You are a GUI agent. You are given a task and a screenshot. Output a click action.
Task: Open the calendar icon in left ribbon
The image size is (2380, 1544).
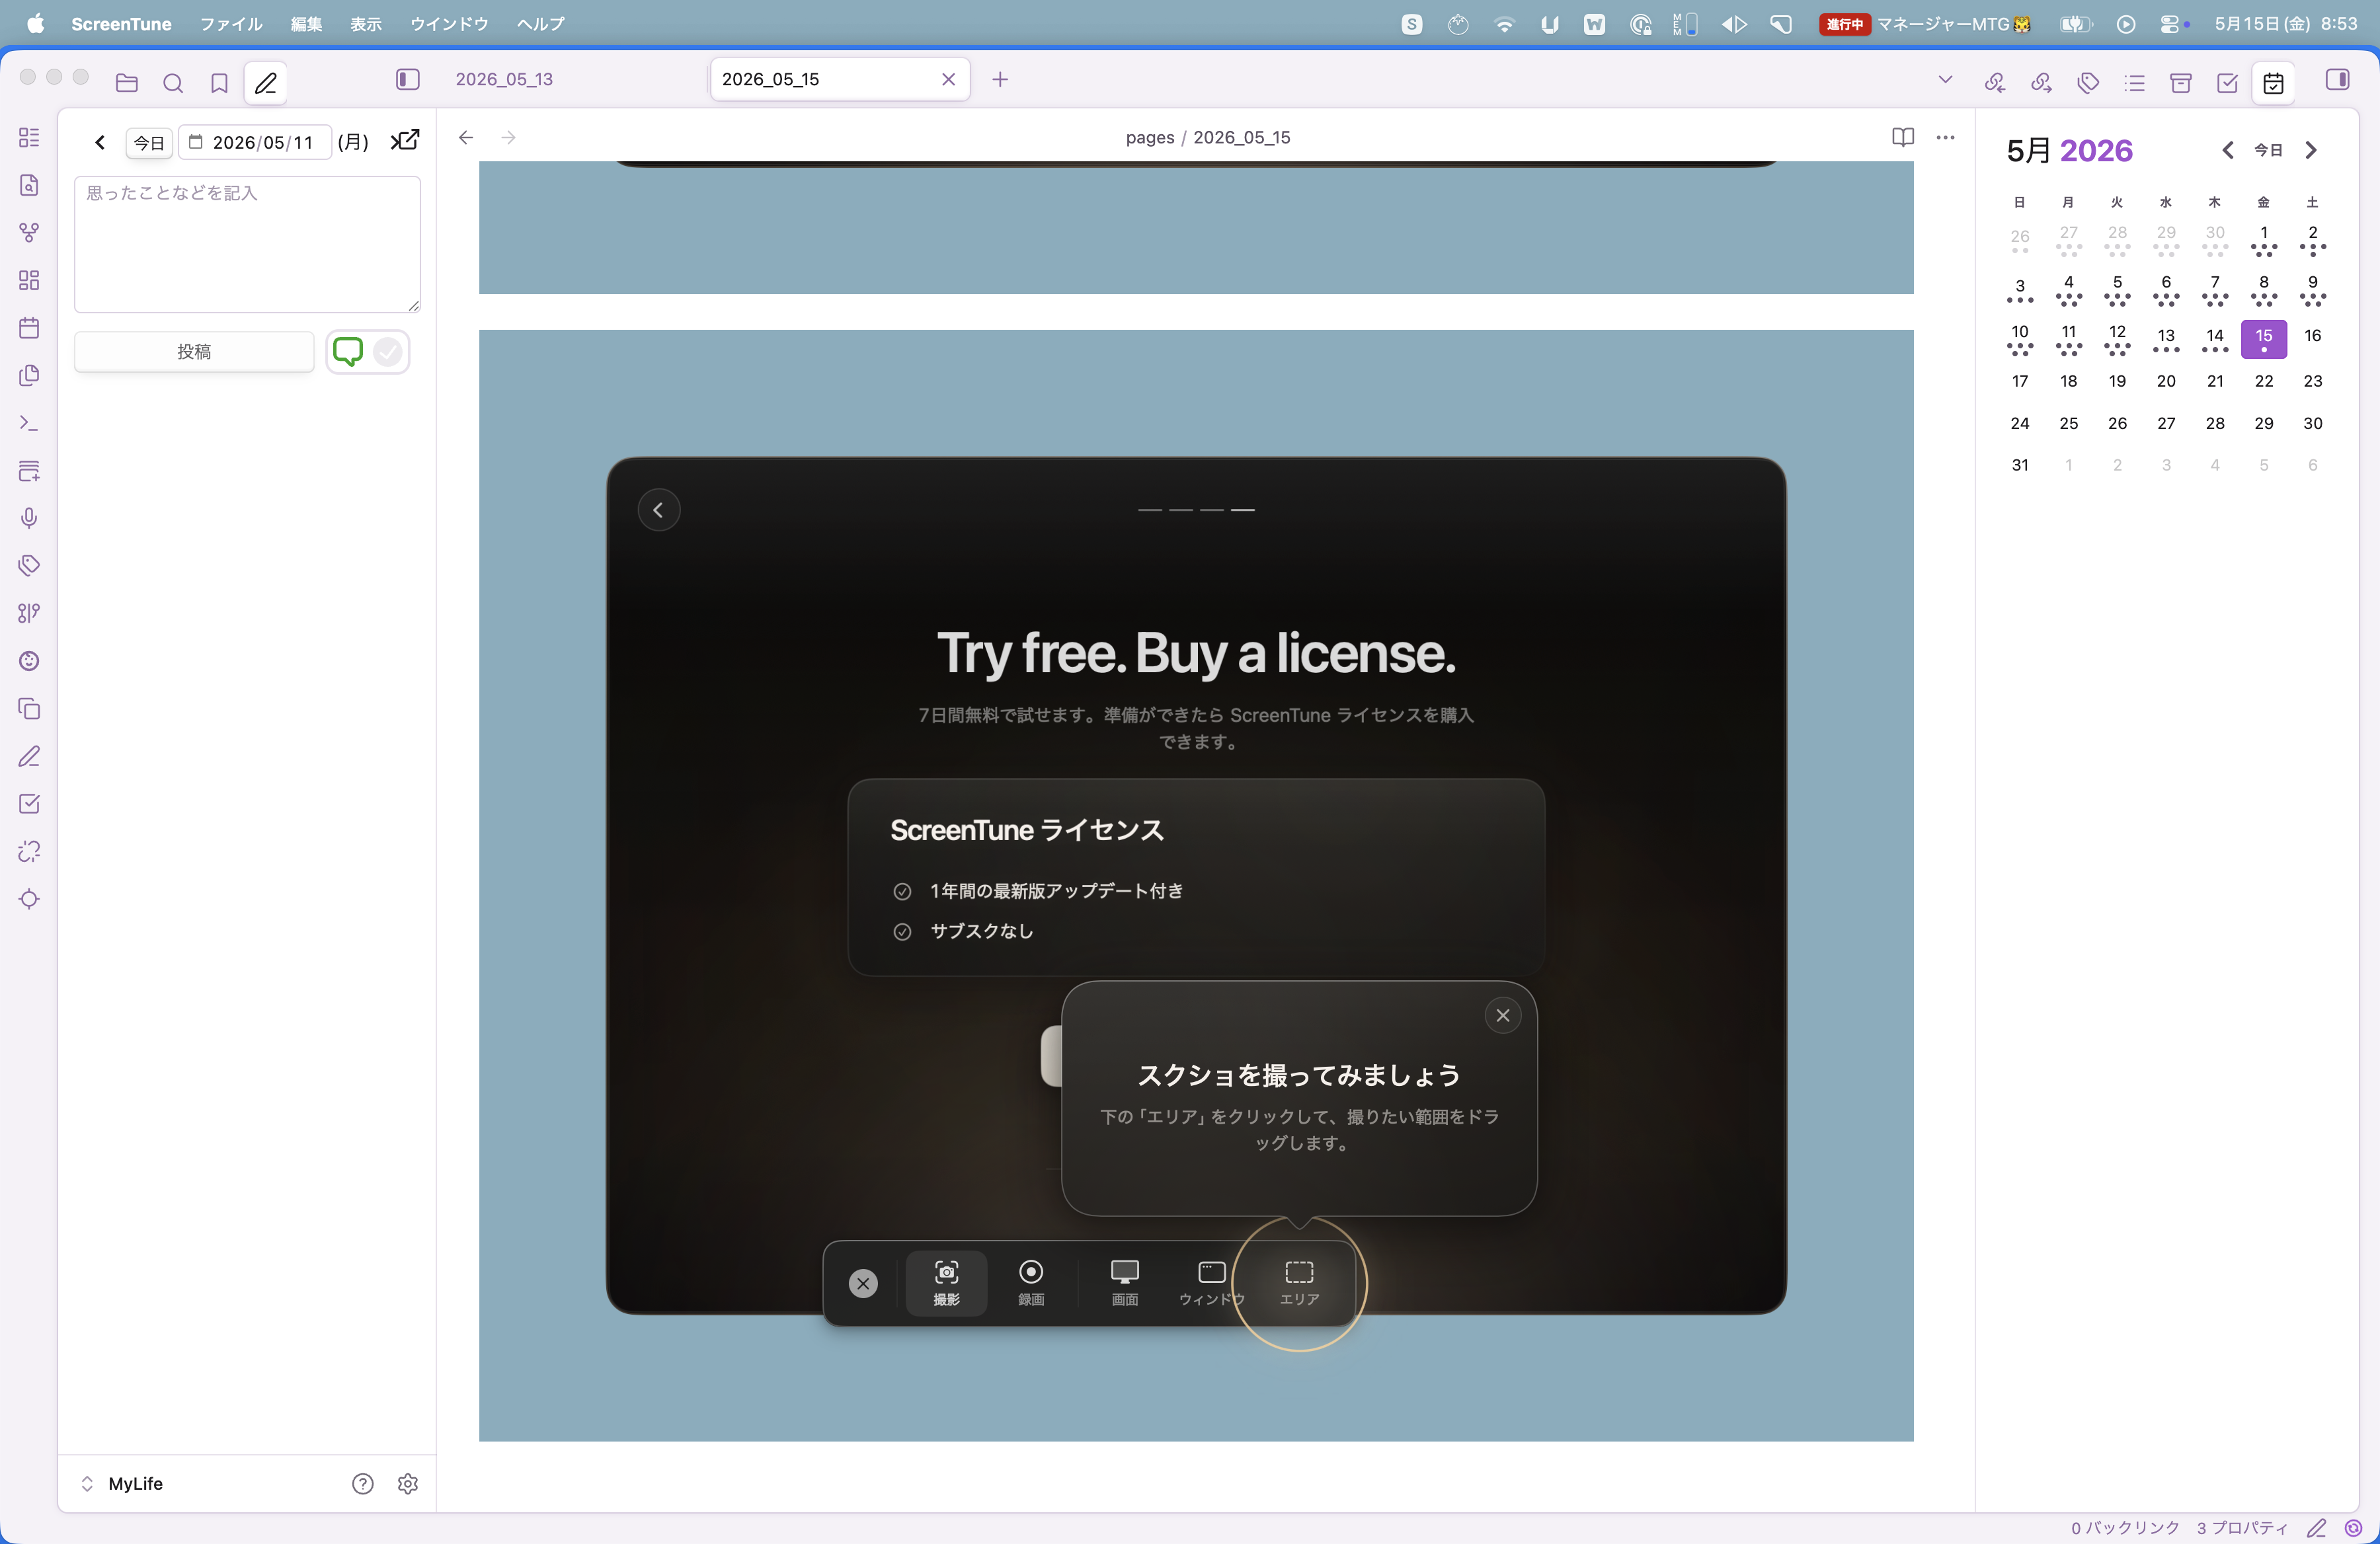29,327
